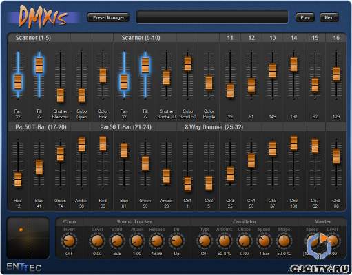Click channel 15 fader handle
Viewport: 352px width, 275px height.
tap(315, 85)
